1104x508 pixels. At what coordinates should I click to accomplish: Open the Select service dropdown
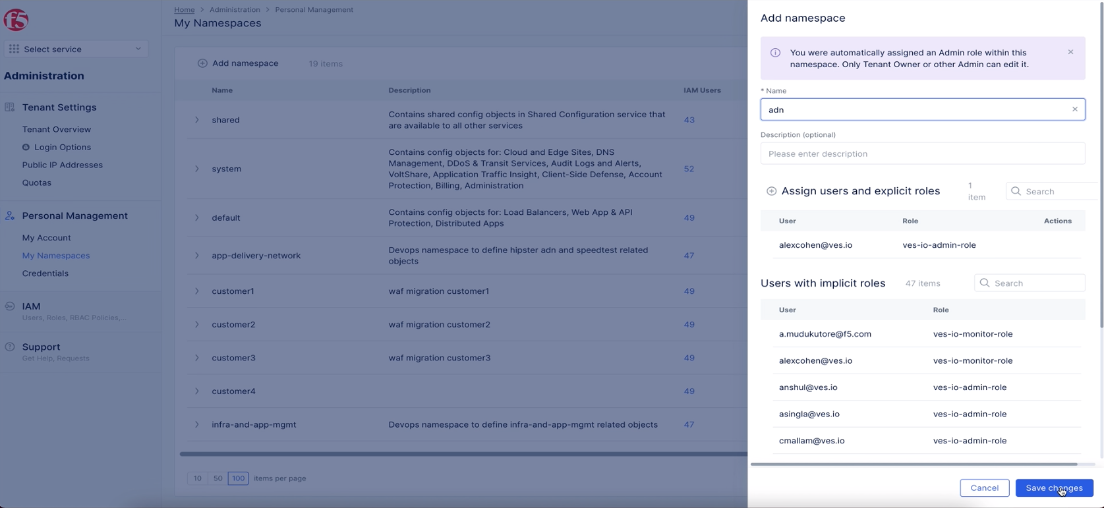pyautogui.click(x=76, y=49)
